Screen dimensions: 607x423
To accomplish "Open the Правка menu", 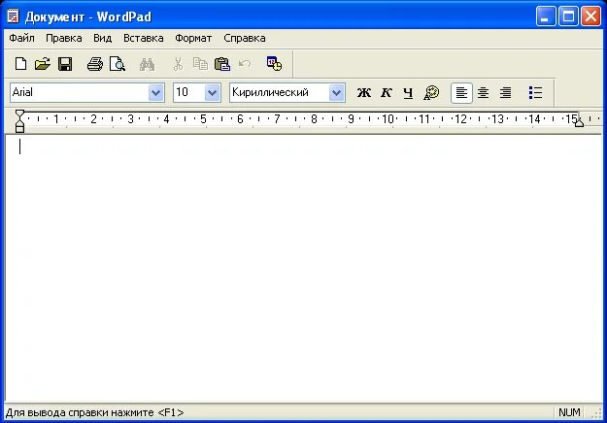I will 64,38.
